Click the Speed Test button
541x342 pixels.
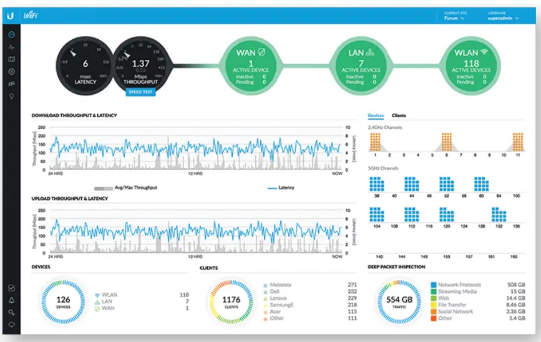(x=140, y=92)
